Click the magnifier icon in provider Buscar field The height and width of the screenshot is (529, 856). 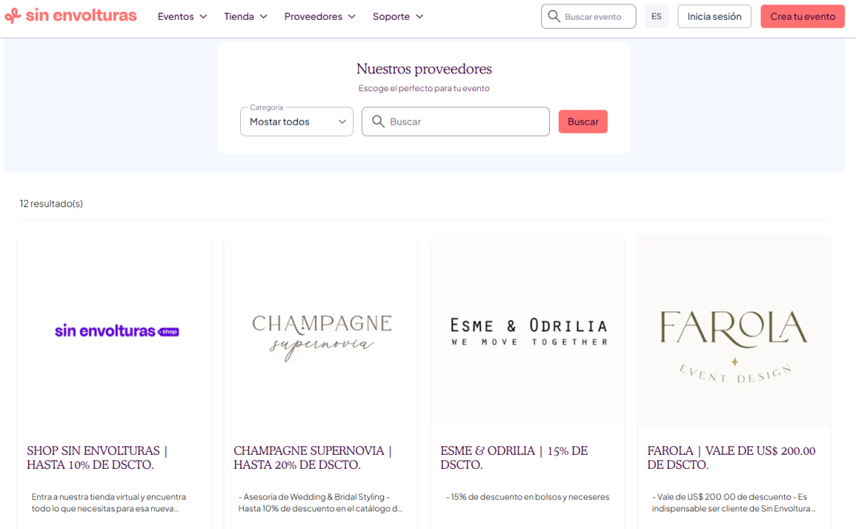pyautogui.click(x=378, y=121)
